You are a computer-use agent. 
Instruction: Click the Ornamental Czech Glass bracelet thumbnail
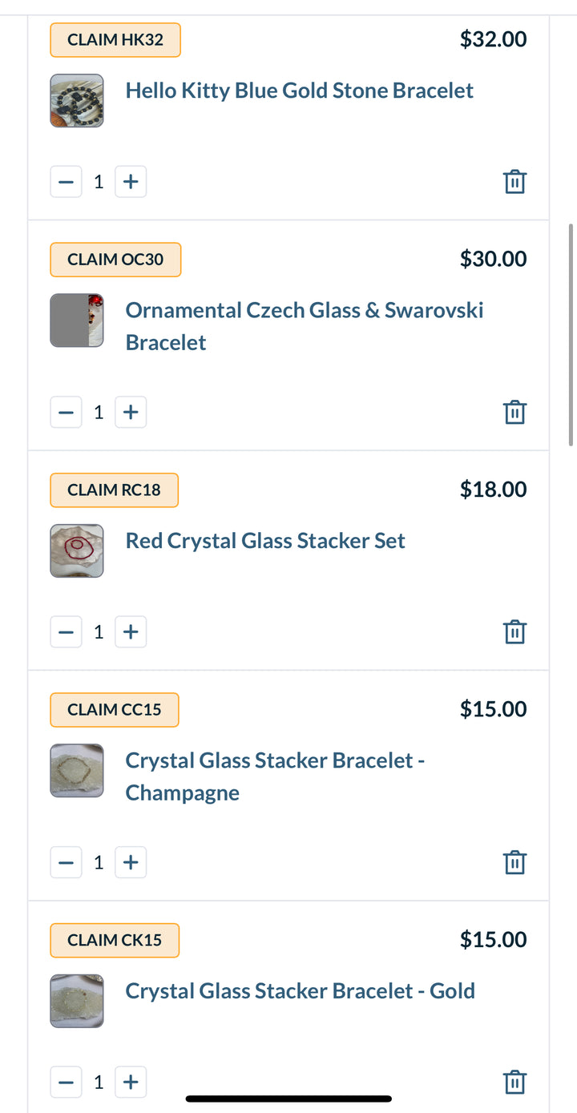(77, 321)
